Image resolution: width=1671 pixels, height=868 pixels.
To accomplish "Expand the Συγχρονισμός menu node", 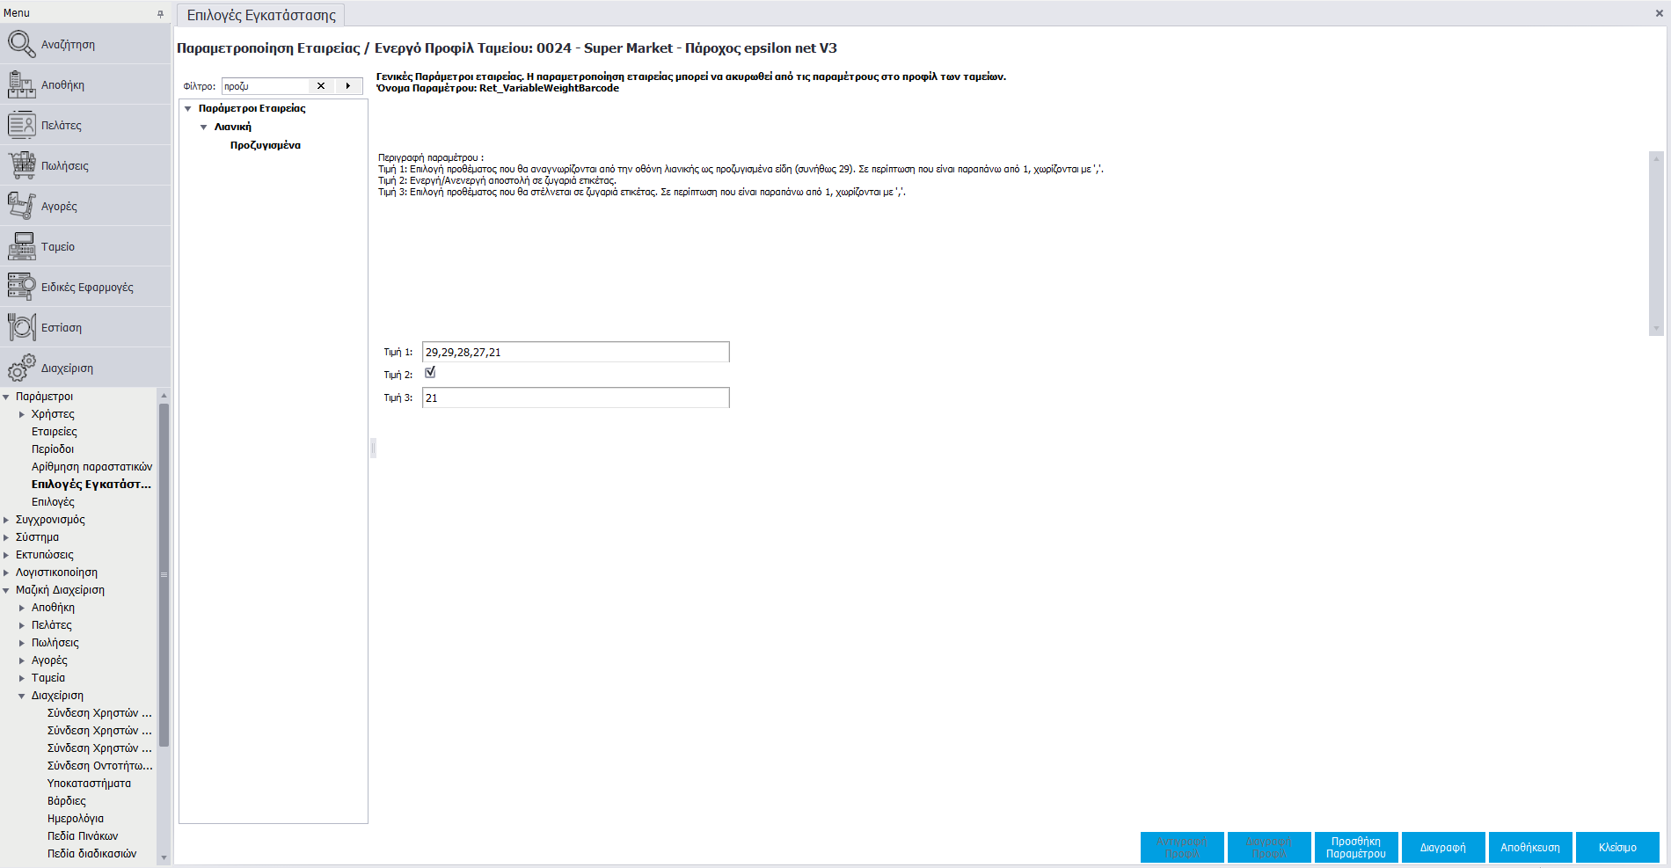I will click(x=6, y=520).
